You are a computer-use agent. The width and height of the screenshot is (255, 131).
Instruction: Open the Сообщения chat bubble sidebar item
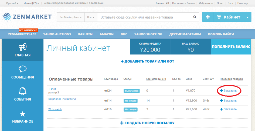click(x=23, y=72)
